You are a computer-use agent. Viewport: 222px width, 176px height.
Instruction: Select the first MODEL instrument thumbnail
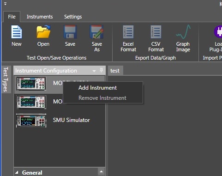coord(31,84)
